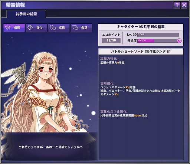The height and width of the screenshot is (164, 190).
Task: Click the spirit emblem icon on 情報 button
Action: click(8, 28)
